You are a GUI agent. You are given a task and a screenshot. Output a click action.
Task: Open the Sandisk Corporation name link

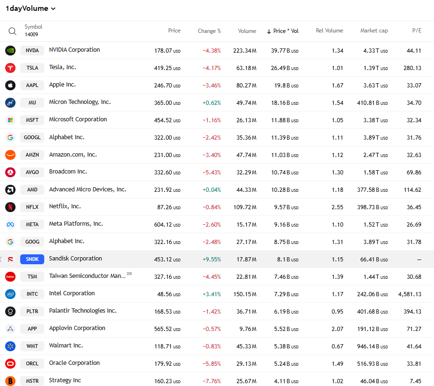[x=76, y=259]
